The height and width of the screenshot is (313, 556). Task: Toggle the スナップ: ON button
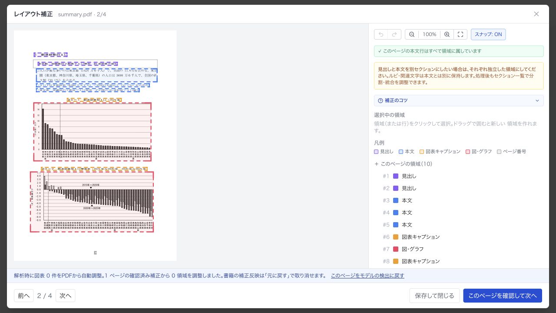click(x=488, y=34)
